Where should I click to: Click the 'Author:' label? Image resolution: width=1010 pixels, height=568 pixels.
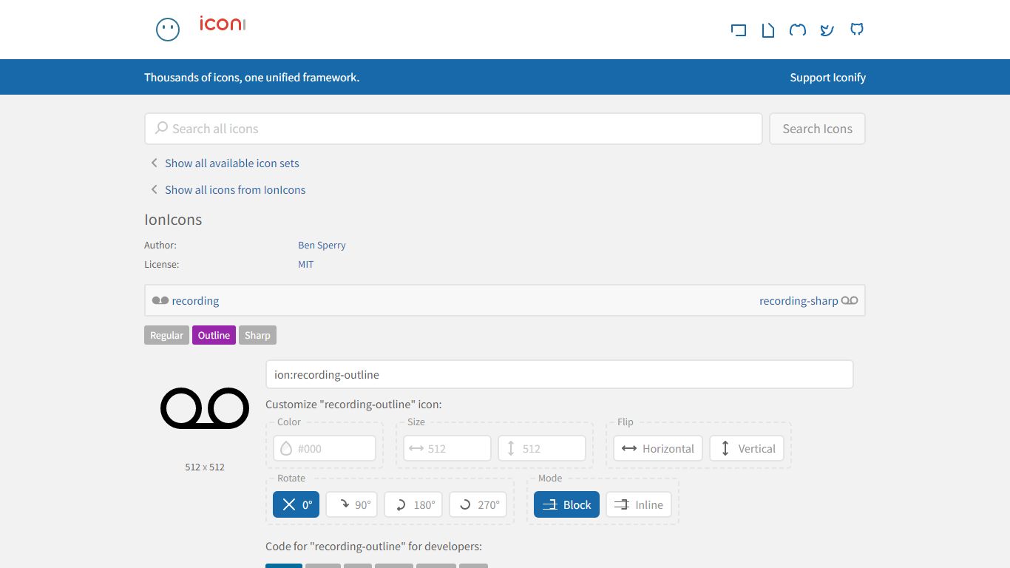pyautogui.click(x=160, y=245)
